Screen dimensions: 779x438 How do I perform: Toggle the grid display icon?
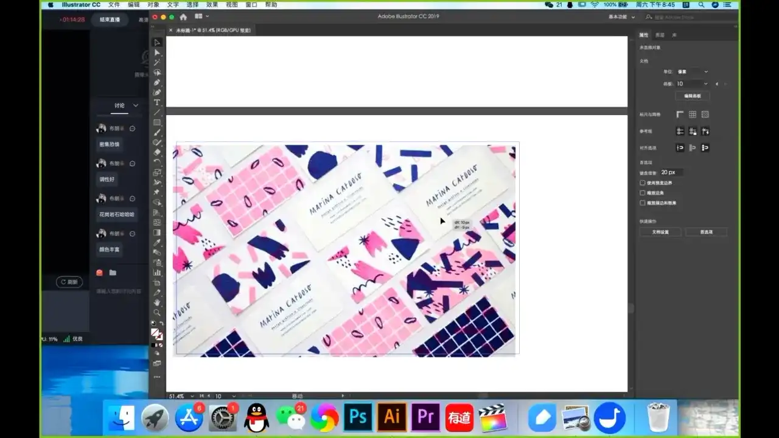coord(693,114)
